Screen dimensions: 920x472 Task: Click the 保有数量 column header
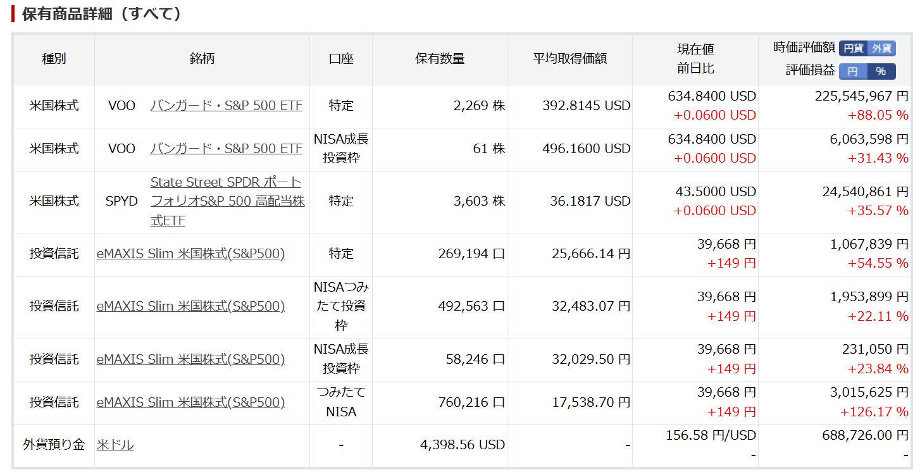(440, 59)
